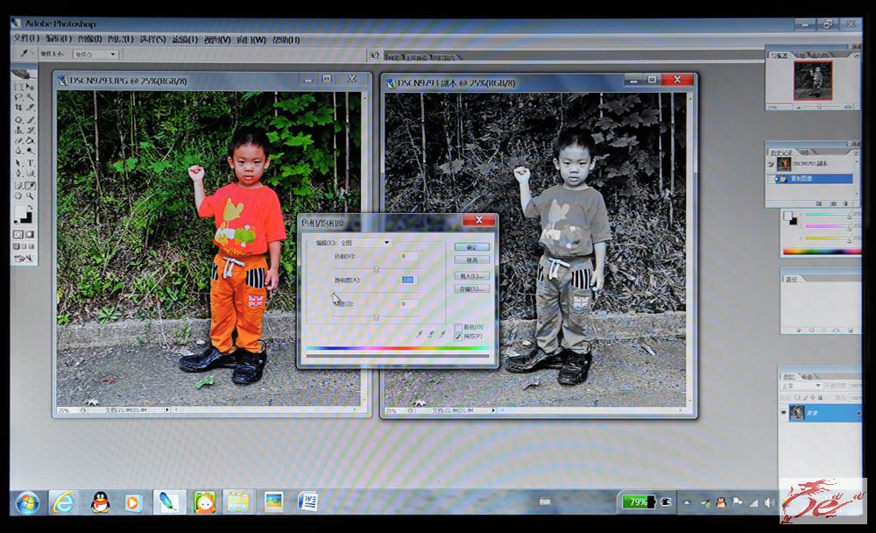This screenshot has height=533, width=876.
Task: Open the Select (选择) menu
Action: [152, 39]
